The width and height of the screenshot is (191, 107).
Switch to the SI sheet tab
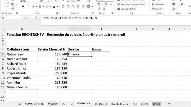point(72,104)
